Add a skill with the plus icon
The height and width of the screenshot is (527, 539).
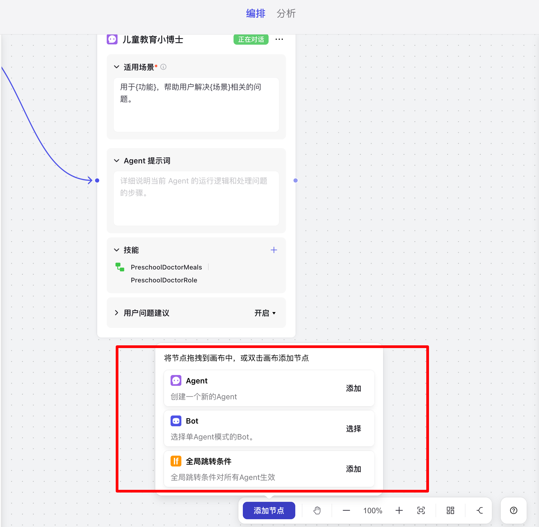coord(274,250)
